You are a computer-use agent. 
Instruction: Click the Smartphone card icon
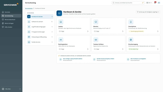tap(131, 22)
